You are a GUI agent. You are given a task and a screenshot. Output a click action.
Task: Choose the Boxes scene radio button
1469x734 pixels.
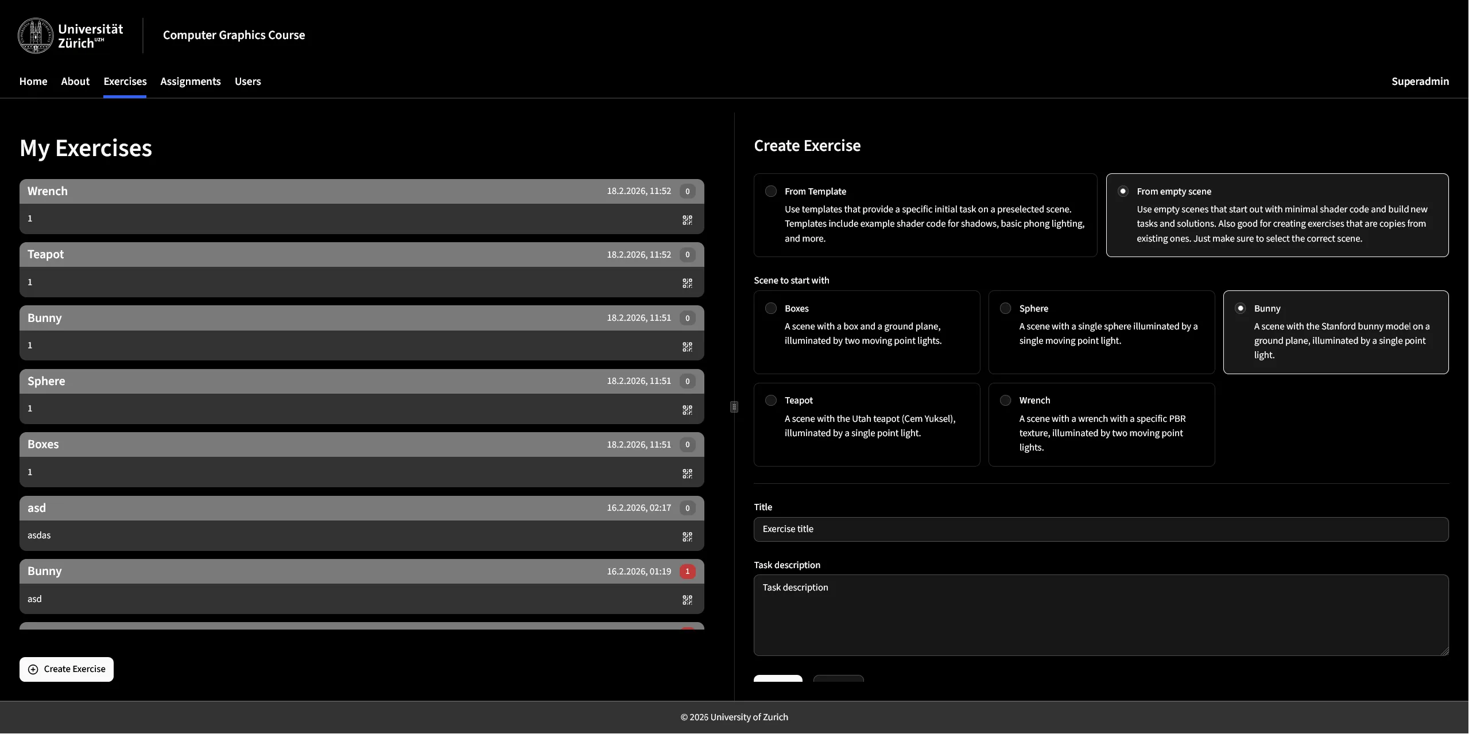[771, 308]
